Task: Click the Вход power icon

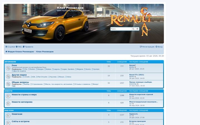Action: click(x=156, y=47)
